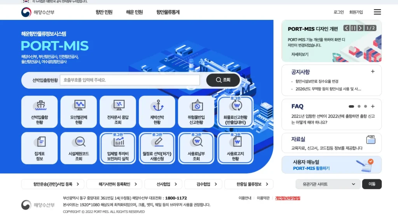Open 선박입출항 현황 ship icon tile
The height and width of the screenshot is (216, 398).
(x=39, y=111)
